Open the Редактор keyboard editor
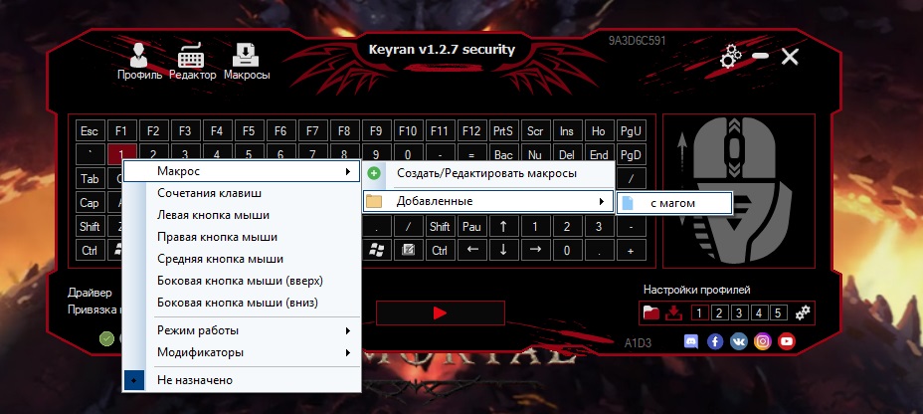The height and width of the screenshot is (414, 923). click(x=193, y=62)
